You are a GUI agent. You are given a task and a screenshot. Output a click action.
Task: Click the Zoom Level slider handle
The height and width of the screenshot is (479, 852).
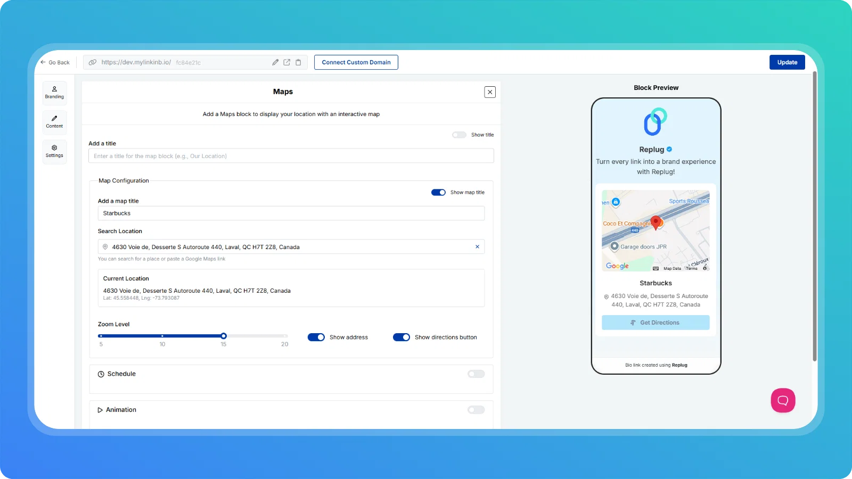tap(224, 336)
